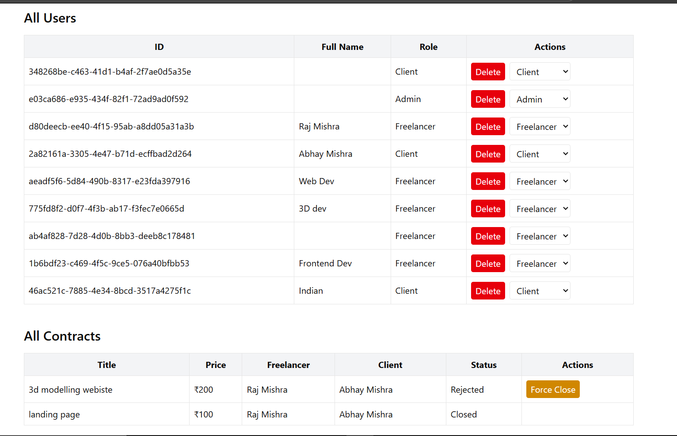
Task: Delete the user named Indian
Action: point(488,291)
